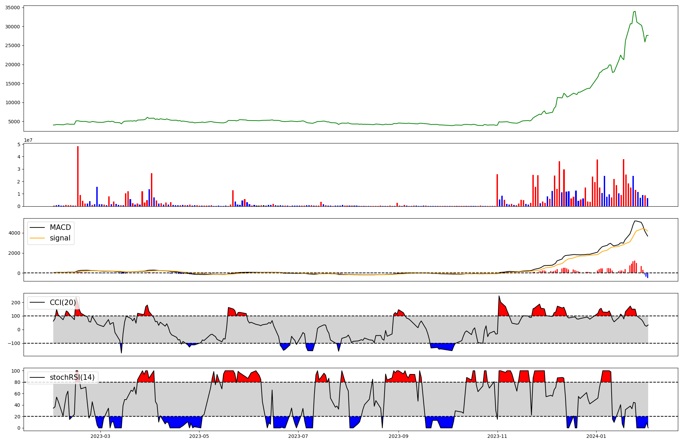The width and height of the screenshot is (683, 444).
Task: Click the 200 tick on CCI axis
Action: click(x=16, y=303)
